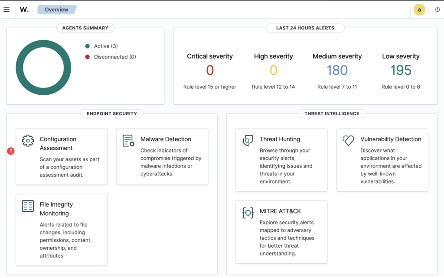
Task: Click the Vulnerability Detection heart icon
Action: point(348,141)
